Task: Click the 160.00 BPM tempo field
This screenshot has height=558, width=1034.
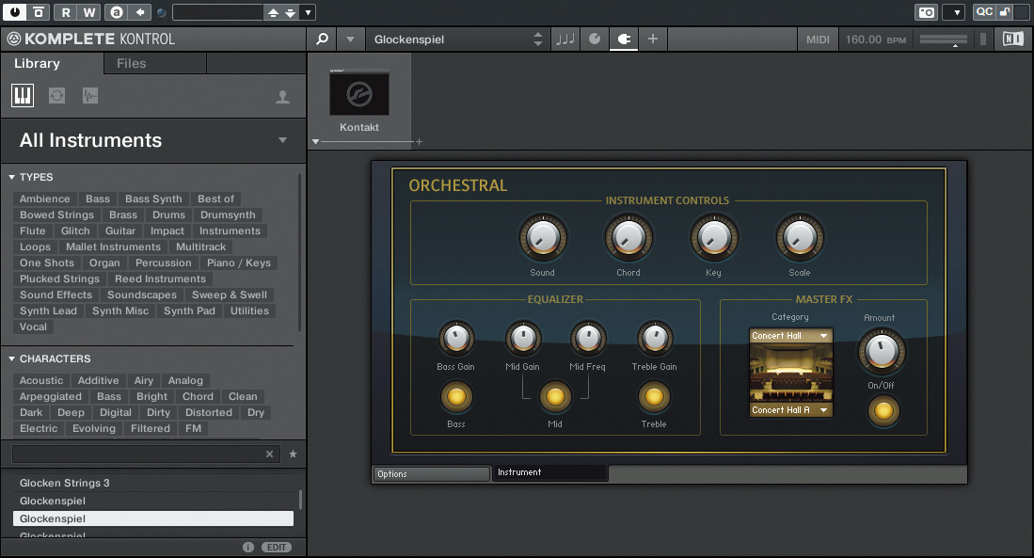Action: tap(875, 39)
